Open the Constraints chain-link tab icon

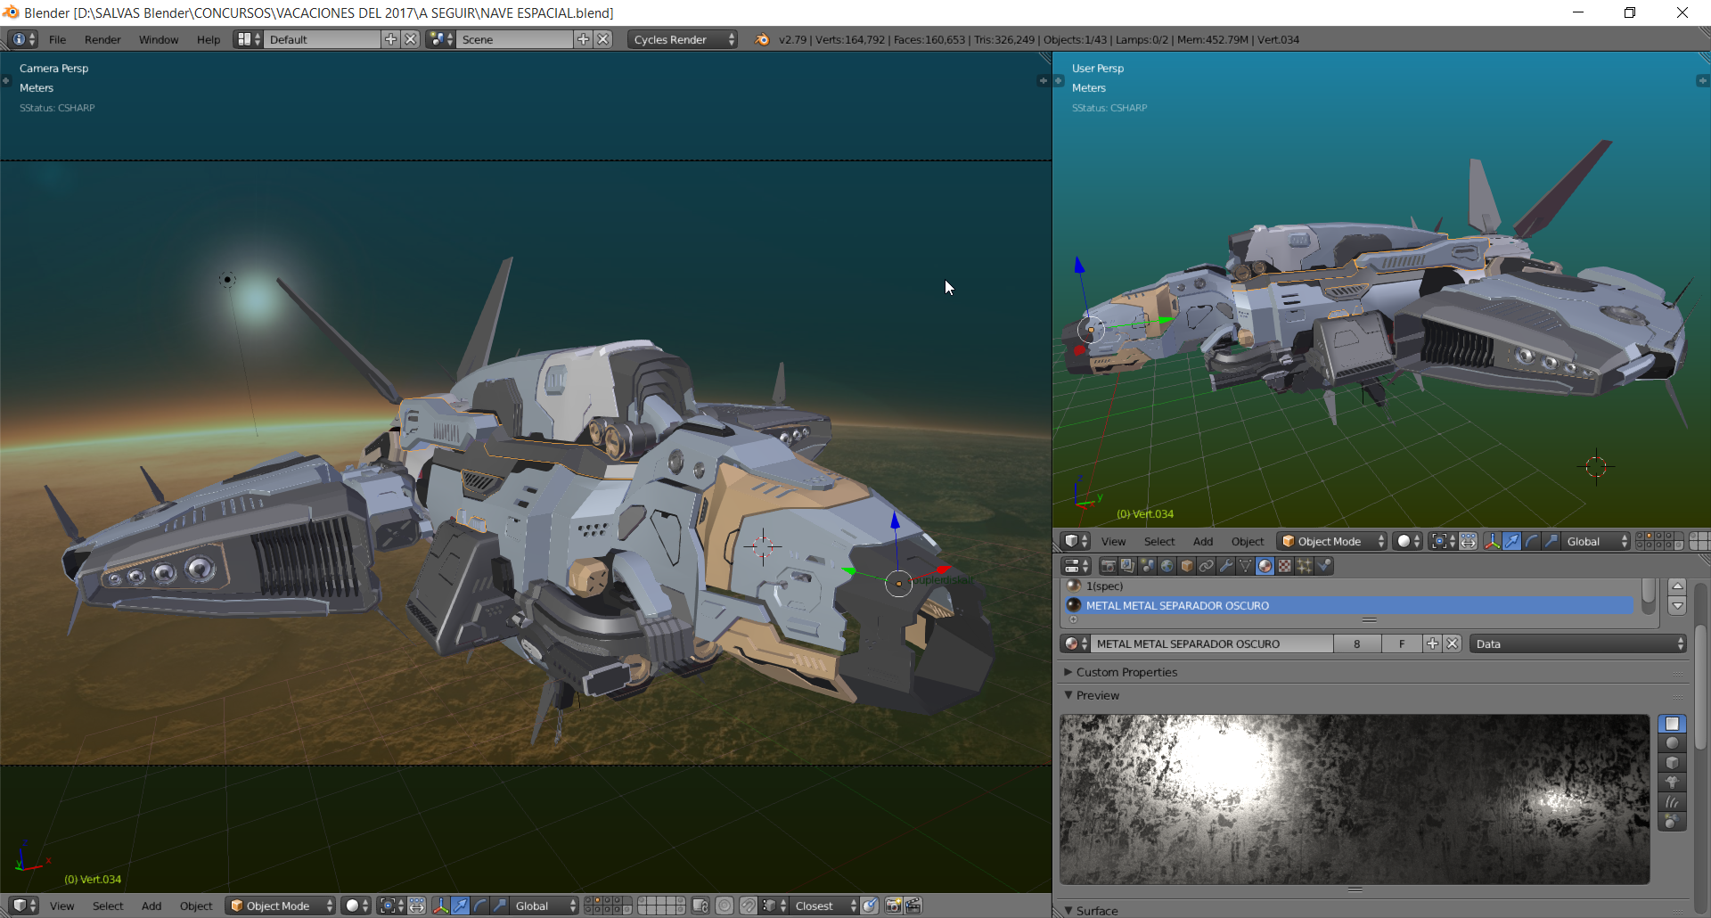(x=1206, y=566)
